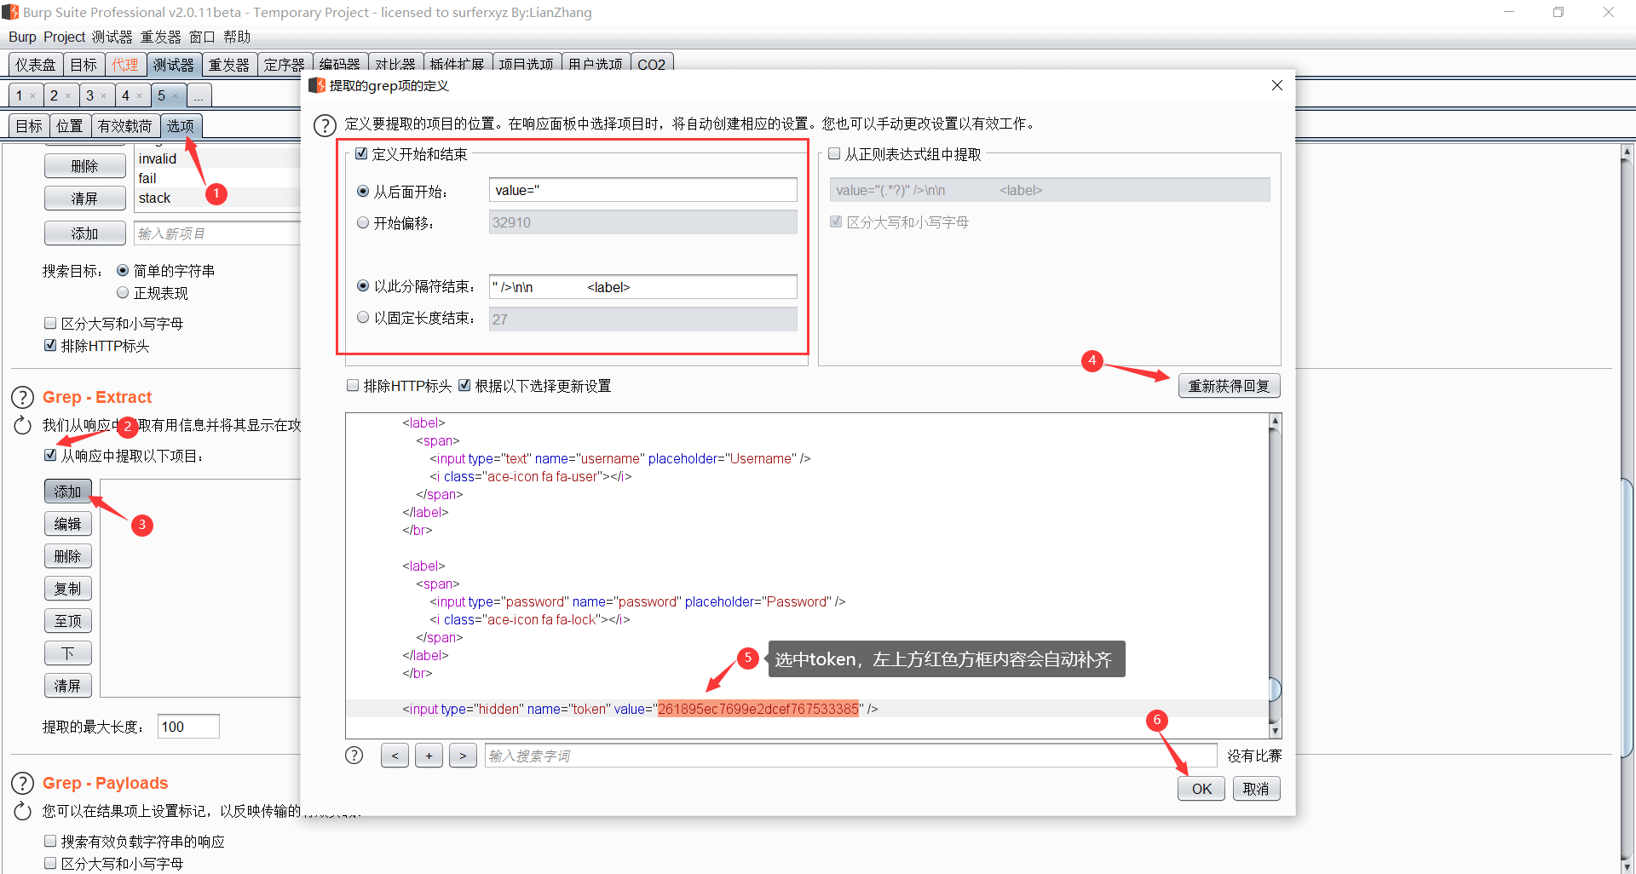The height and width of the screenshot is (874, 1636).
Task: Select 'stack' entry in Grep Match list
Action: click(x=155, y=198)
